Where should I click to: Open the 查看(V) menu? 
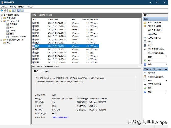point(21,7)
